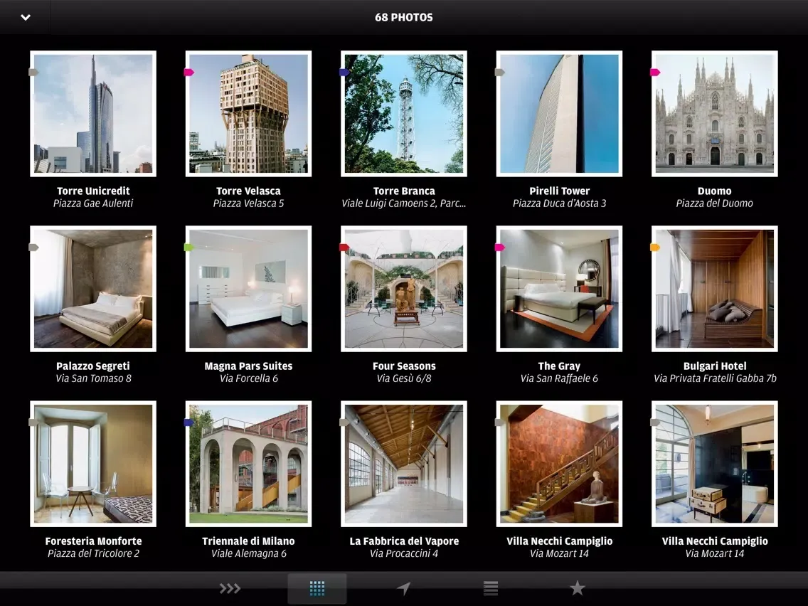Open the Torre Unicredit photo
This screenshot has width=808, height=606.
click(93, 113)
